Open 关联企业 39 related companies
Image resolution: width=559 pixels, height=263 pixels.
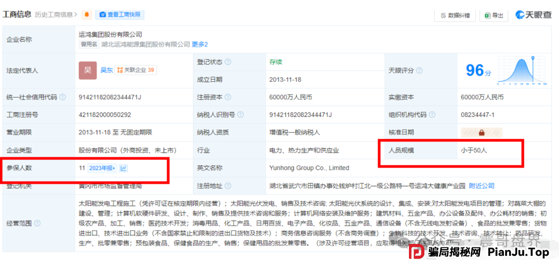pyautogui.click(x=136, y=70)
